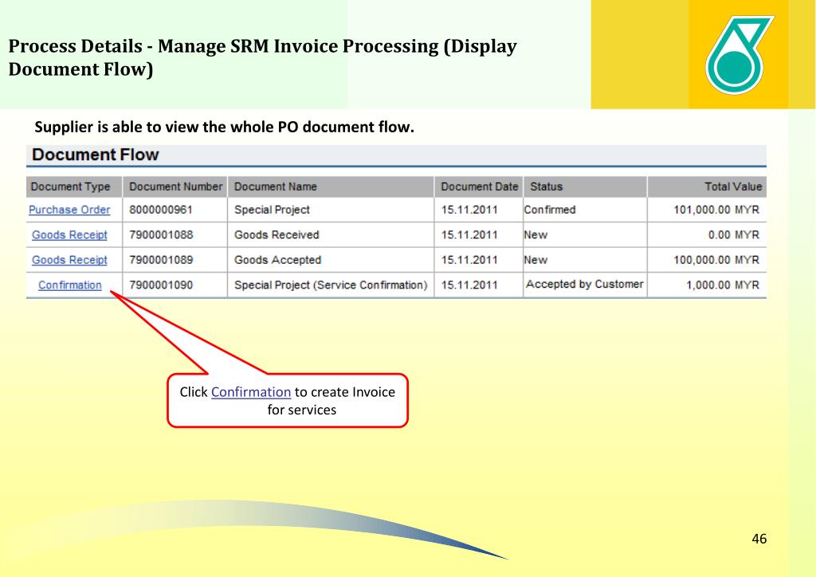Open Goods Receipt 7900001089 link

pyautogui.click(x=69, y=260)
